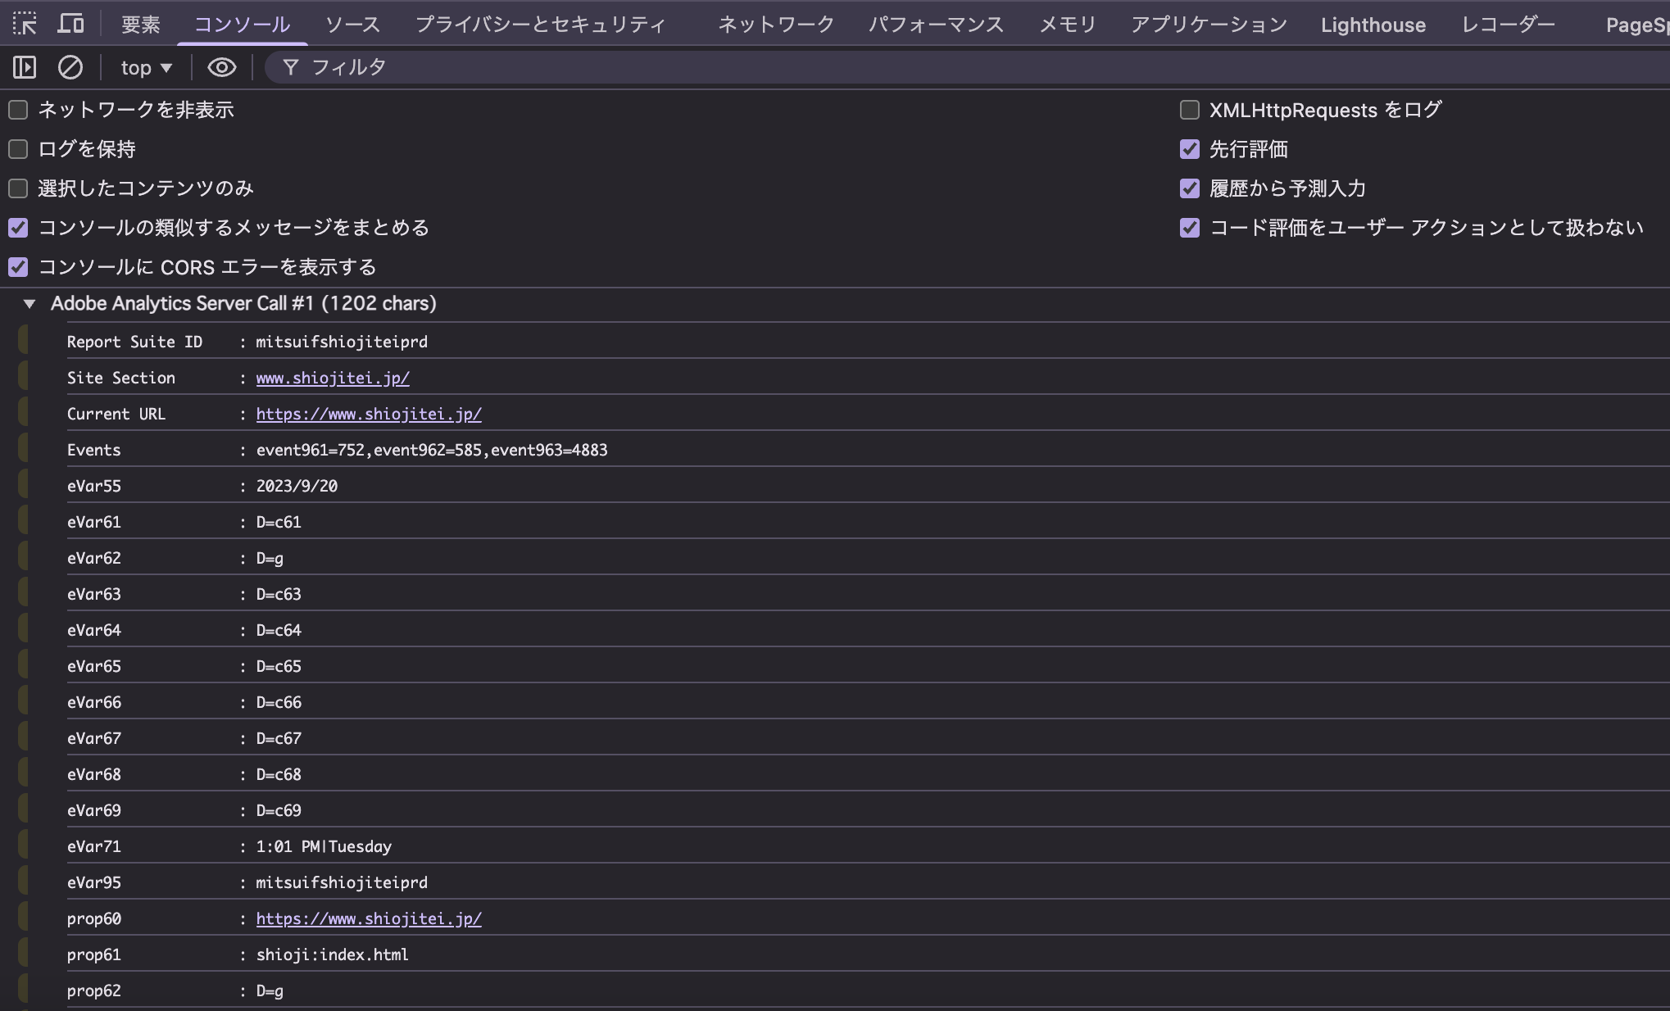The width and height of the screenshot is (1670, 1011).
Task: Switch to the ソース tab
Action: 352,24
